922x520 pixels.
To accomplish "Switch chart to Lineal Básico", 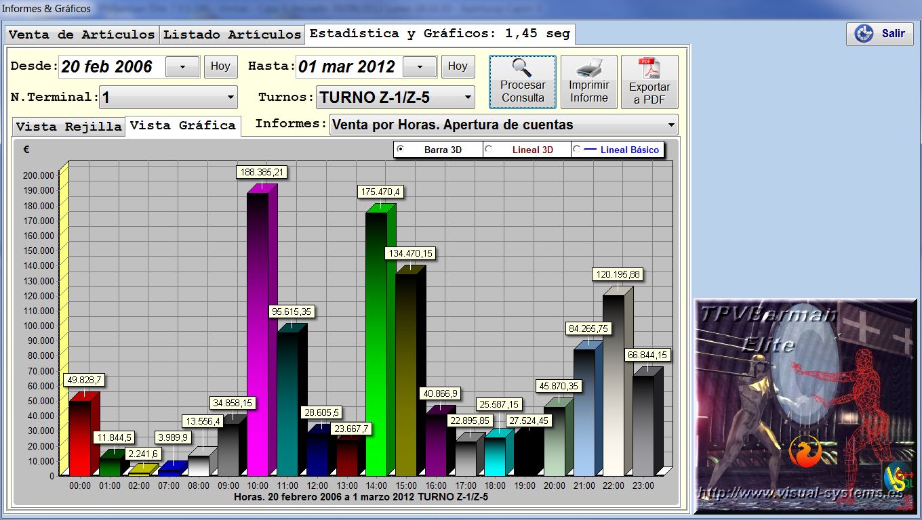I will click(x=576, y=150).
